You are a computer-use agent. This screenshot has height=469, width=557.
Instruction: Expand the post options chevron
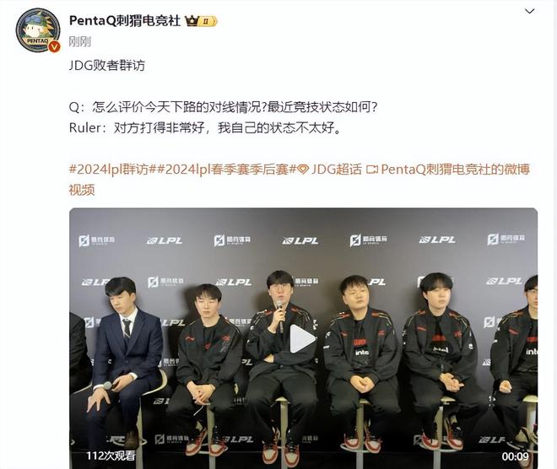[x=530, y=11]
